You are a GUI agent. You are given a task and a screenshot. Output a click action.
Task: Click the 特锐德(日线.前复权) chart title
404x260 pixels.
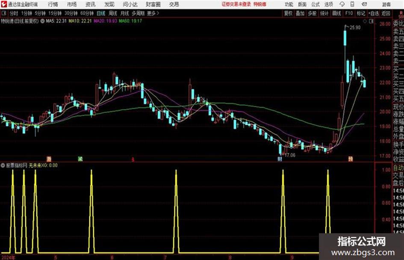20,21
